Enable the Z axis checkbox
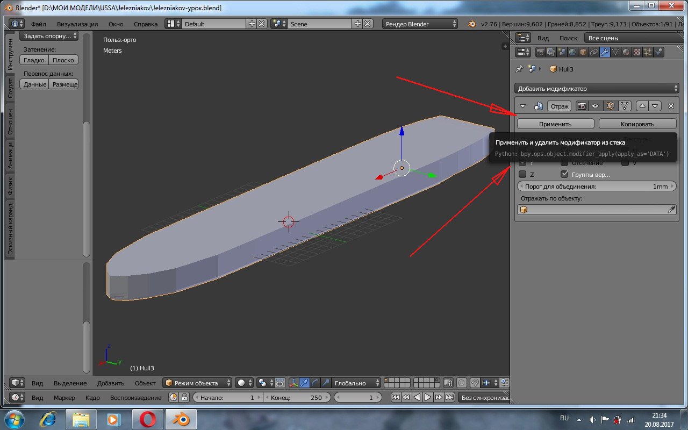Image resolution: width=688 pixels, height=430 pixels. (522, 174)
